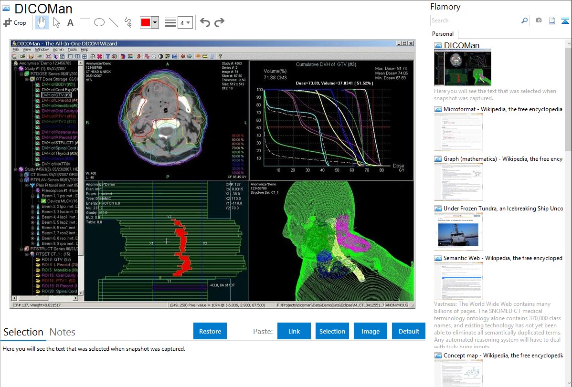Click the selected-text placeholder in Selection pane

tap(94, 349)
